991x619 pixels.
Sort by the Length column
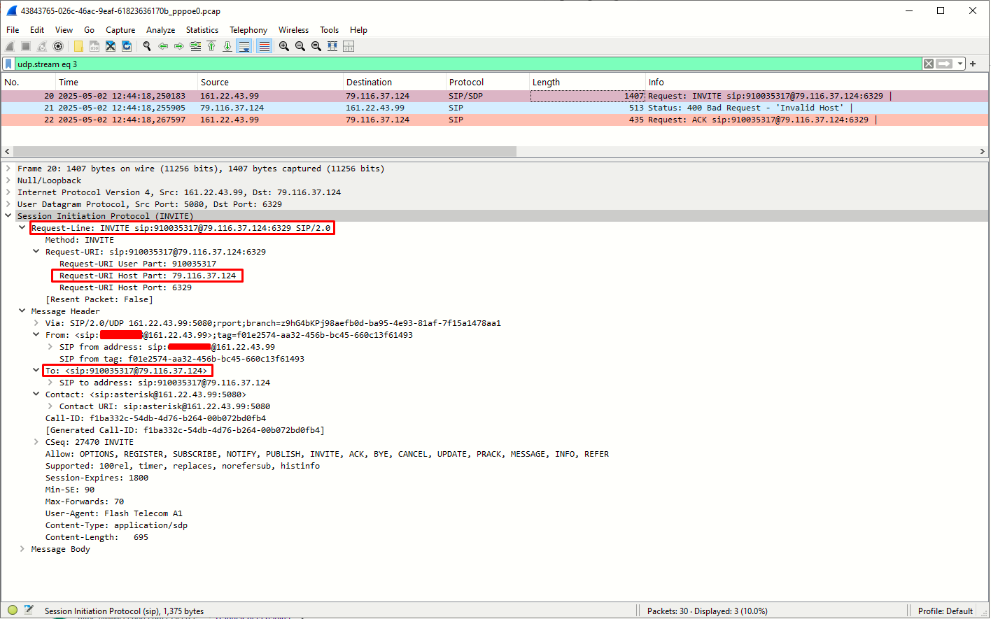click(x=587, y=82)
